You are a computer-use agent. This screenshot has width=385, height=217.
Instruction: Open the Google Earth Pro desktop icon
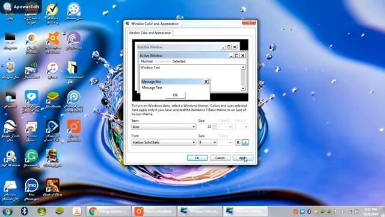point(10,131)
